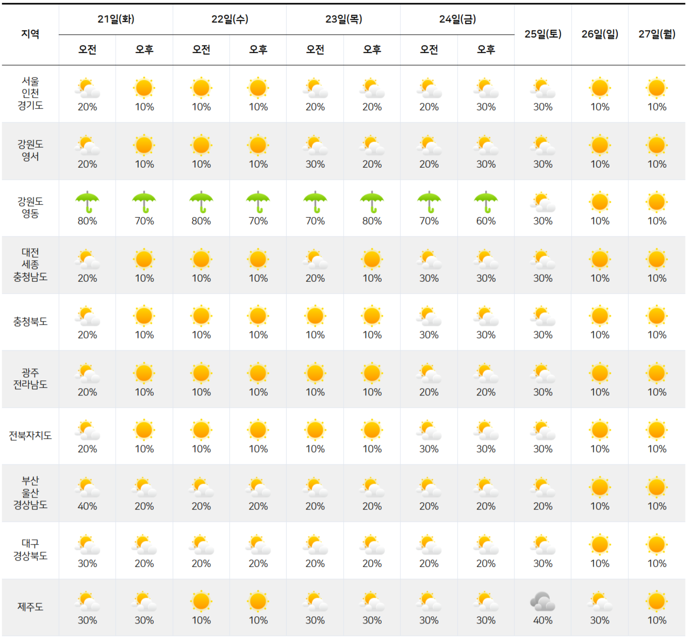The image size is (688, 639).
Task: Click the sunny icon for 서울 인천 경기도 on 21일(화) 오후
Action: click(x=144, y=88)
